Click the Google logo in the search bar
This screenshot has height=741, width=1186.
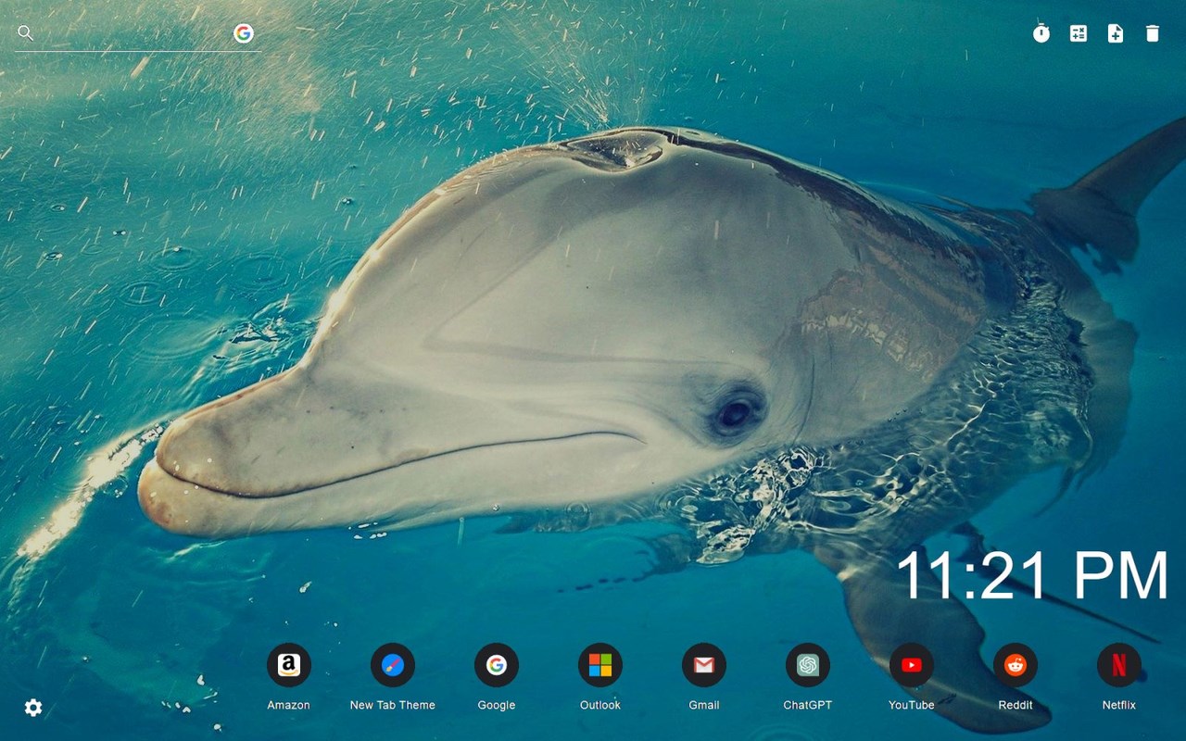pyautogui.click(x=244, y=33)
